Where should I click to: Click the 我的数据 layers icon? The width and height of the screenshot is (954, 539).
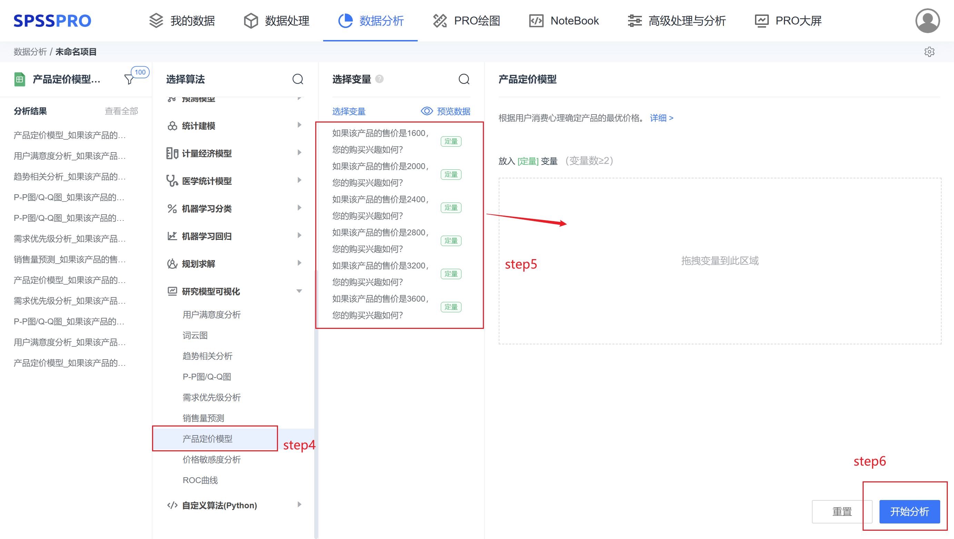coord(156,21)
